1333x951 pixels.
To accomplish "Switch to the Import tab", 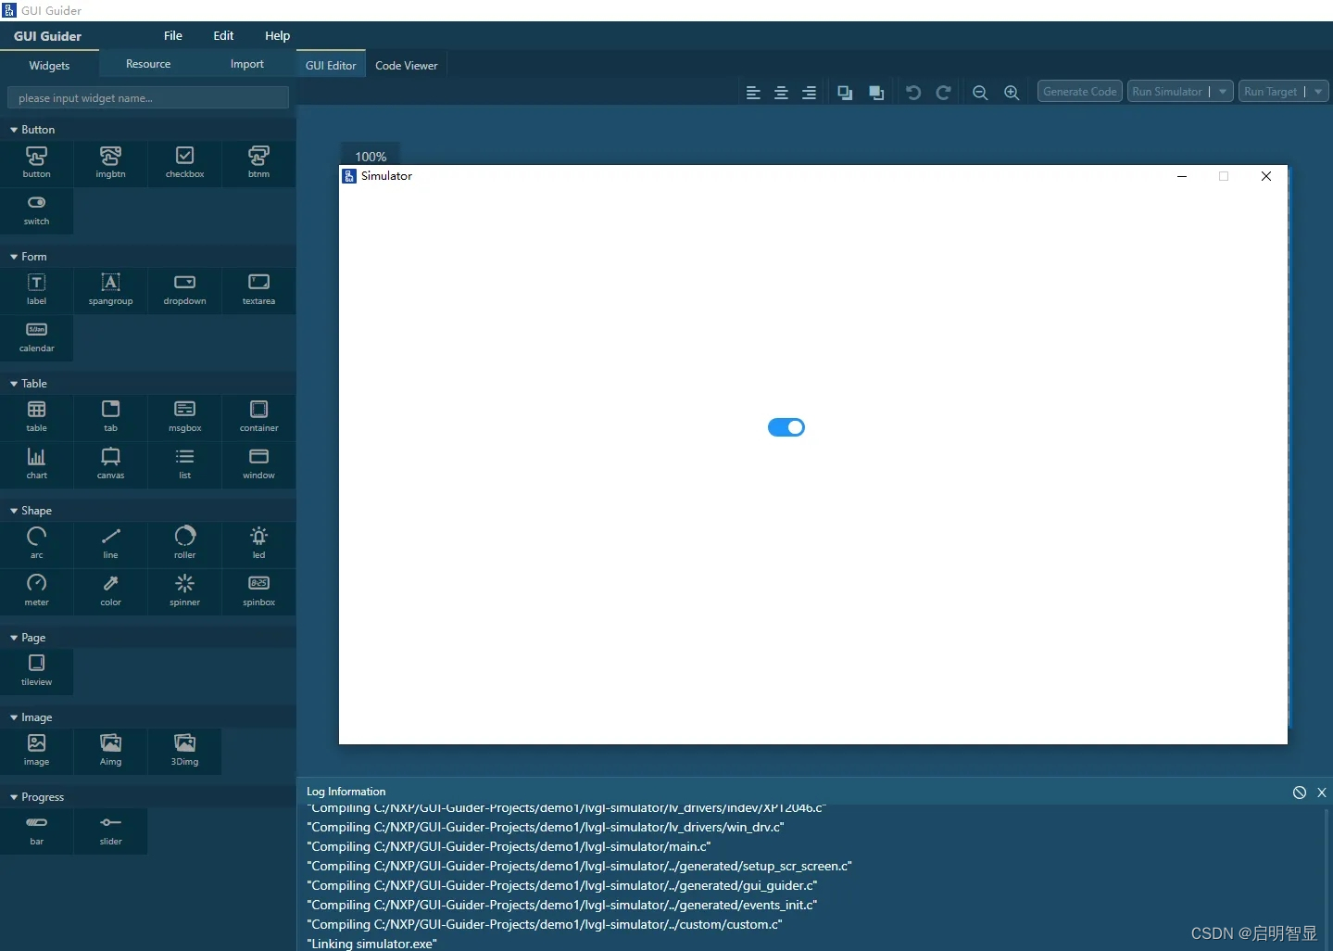I will [x=247, y=64].
